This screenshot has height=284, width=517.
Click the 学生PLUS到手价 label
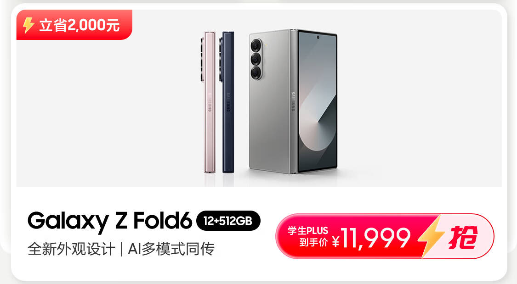[308, 236]
